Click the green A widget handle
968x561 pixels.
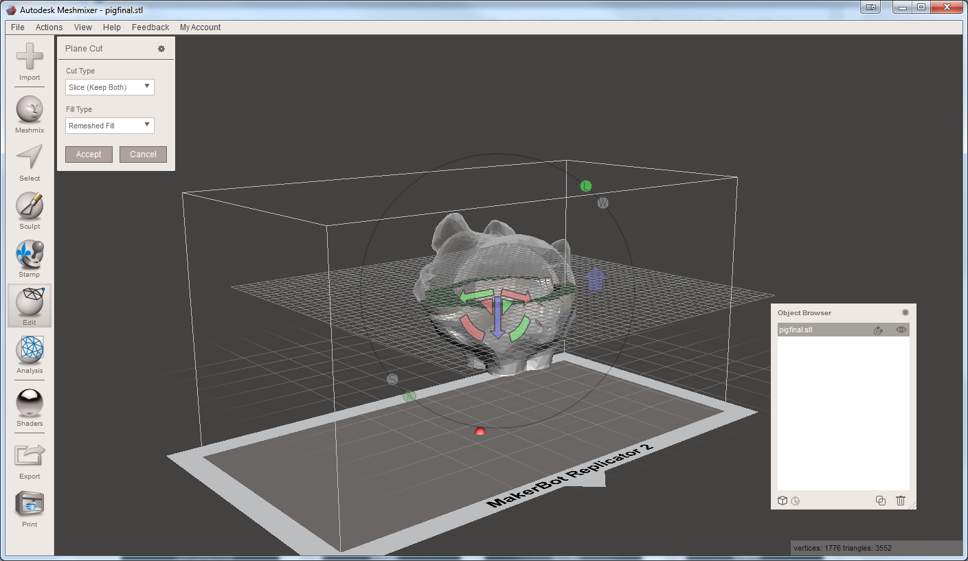[409, 396]
